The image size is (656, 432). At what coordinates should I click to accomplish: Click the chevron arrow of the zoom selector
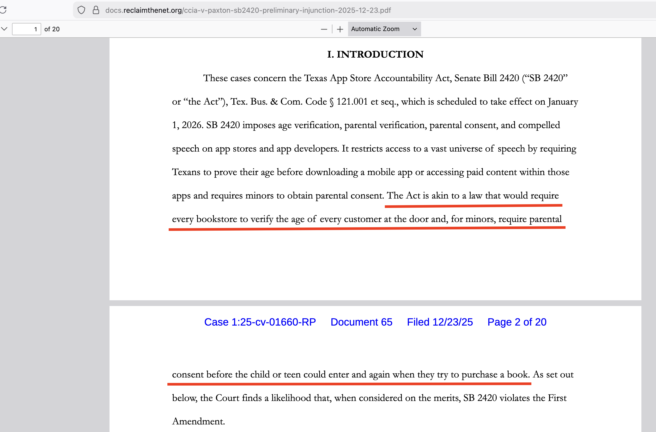click(x=414, y=29)
